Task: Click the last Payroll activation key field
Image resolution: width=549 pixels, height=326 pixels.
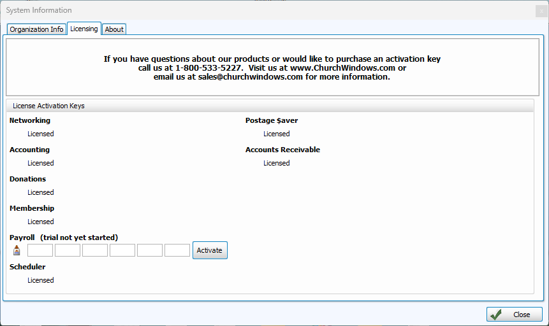Action: (x=177, y=250)
